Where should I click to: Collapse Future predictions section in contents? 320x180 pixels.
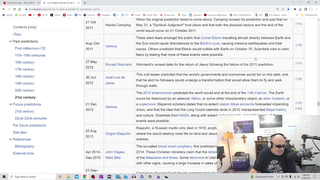click(x=10, y=104)
